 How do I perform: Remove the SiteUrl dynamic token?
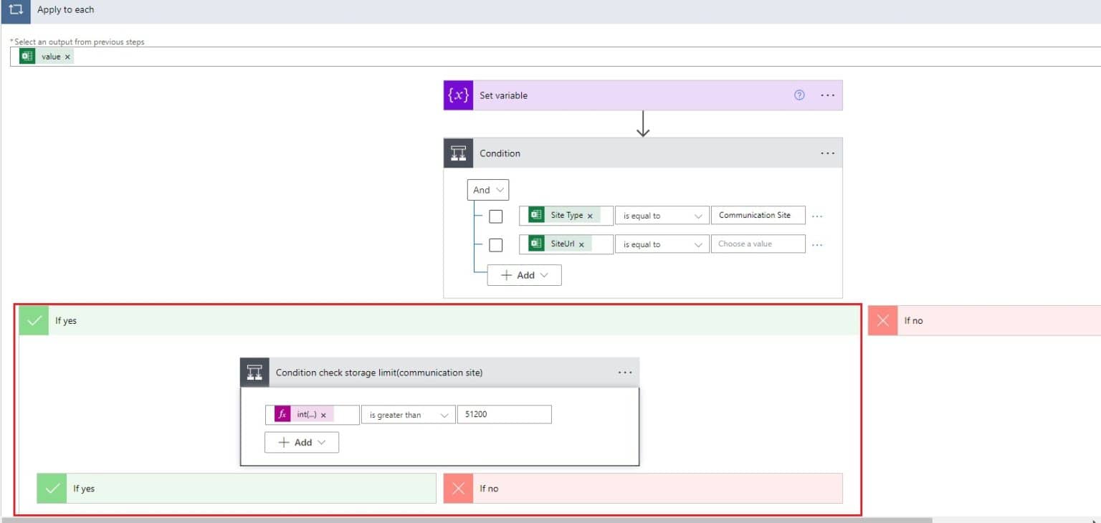(581, 245)
